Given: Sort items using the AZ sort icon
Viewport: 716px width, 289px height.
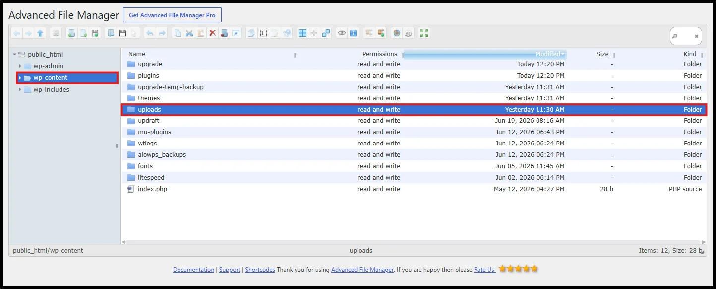Looking at the screenshot, I should point(408,33).
